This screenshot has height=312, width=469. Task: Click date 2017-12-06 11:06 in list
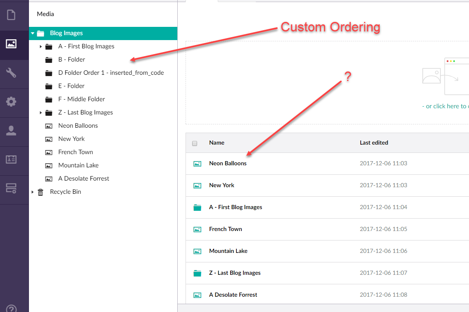pyautogui.click(x=383, y=251)
